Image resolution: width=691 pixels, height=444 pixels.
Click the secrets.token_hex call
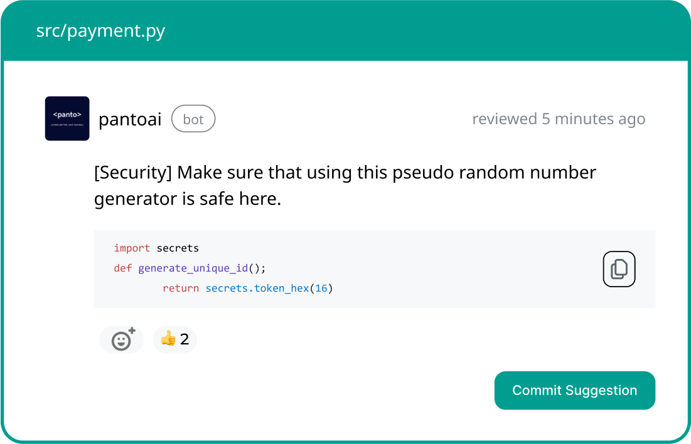point(257,288)
